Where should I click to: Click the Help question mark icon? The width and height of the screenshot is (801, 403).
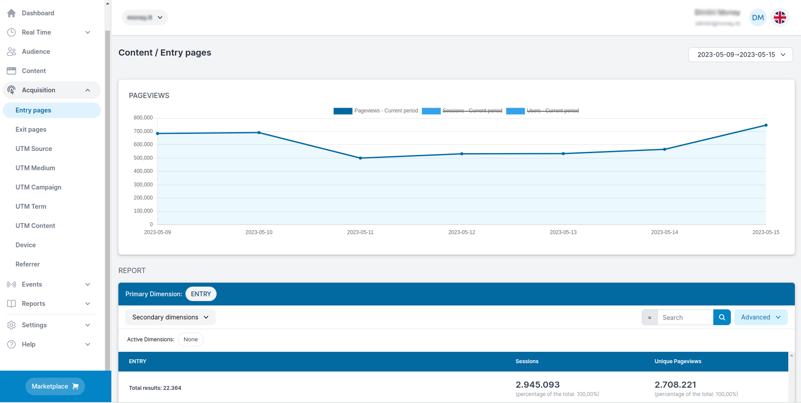pos(11,344)
